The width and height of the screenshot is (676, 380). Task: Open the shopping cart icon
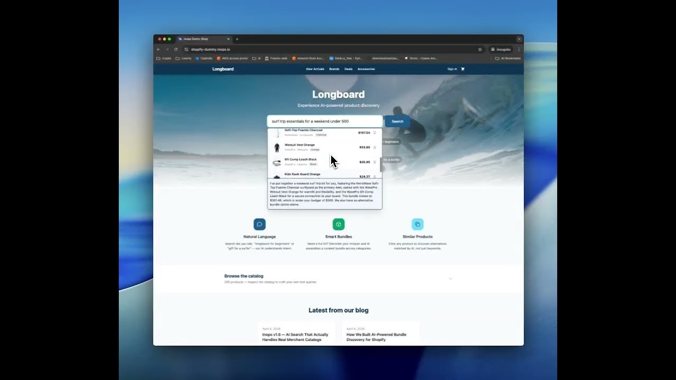pos(463,69)
